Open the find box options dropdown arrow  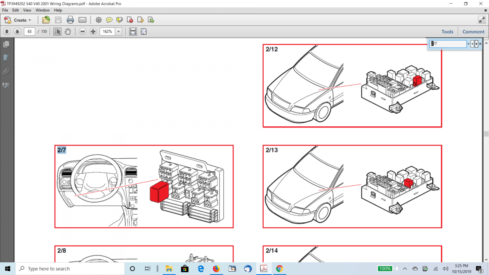click(468, 44)
